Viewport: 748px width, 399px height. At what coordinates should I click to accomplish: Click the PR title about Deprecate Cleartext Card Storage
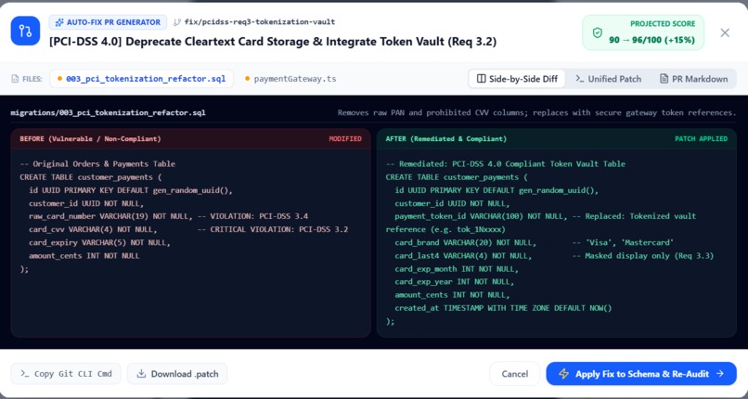(273, 42)
